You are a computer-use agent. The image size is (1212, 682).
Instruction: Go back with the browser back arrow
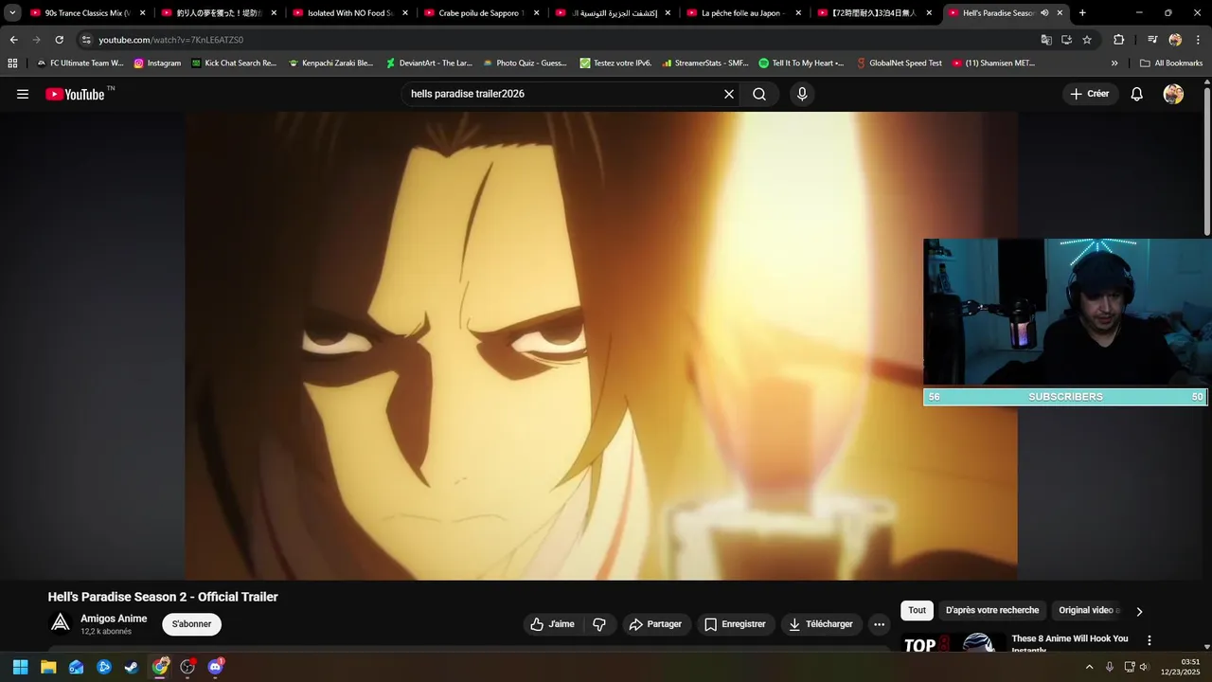[13, 40]
